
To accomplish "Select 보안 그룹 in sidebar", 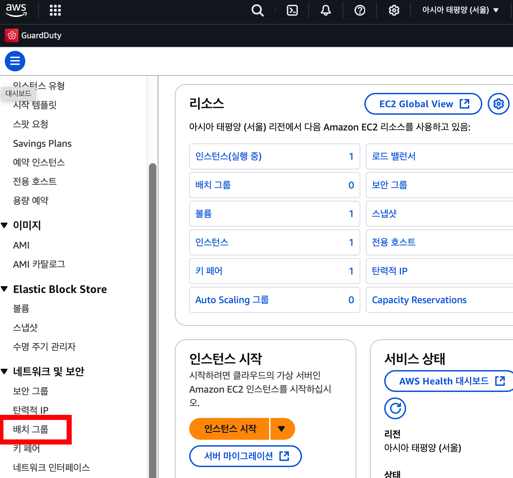I will [x=31, y=391].
